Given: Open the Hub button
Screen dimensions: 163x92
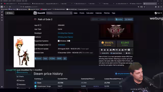Looking at the screenshot, I should (45, 59).
